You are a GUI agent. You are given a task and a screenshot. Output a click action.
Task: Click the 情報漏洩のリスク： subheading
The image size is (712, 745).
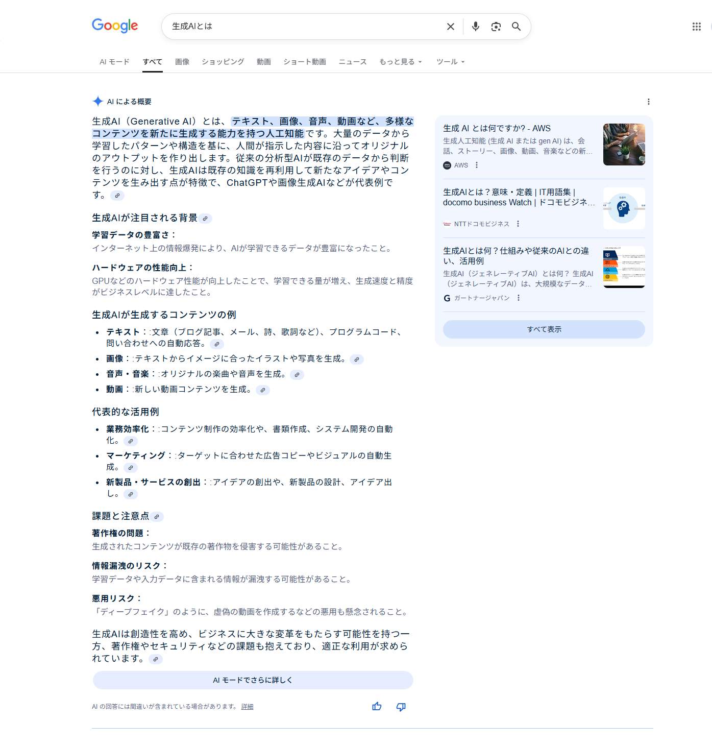tap(130, 566)
